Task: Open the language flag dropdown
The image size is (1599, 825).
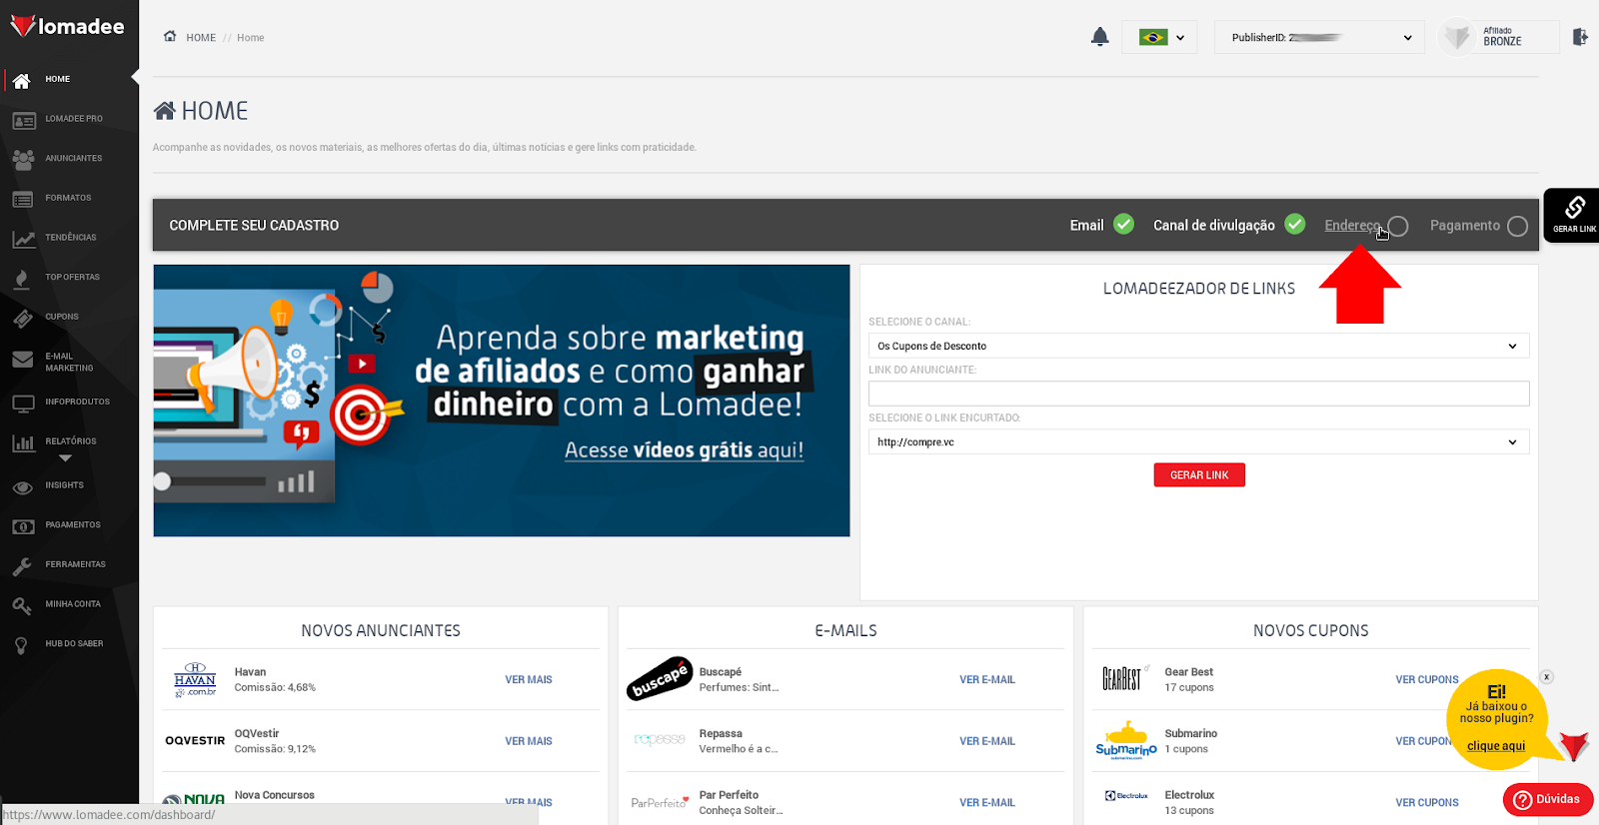Action: point(1159,37)
